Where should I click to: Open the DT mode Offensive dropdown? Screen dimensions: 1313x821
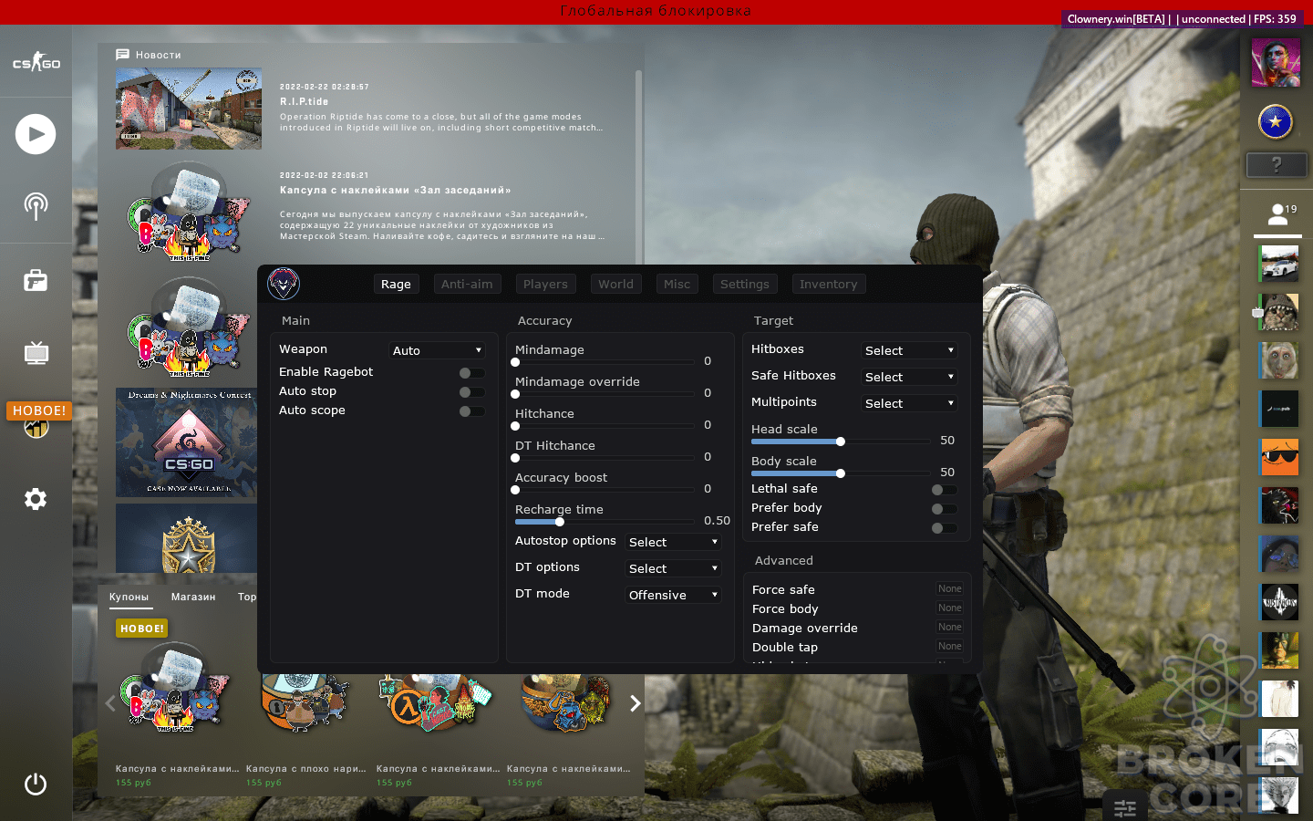coord(673,595)
